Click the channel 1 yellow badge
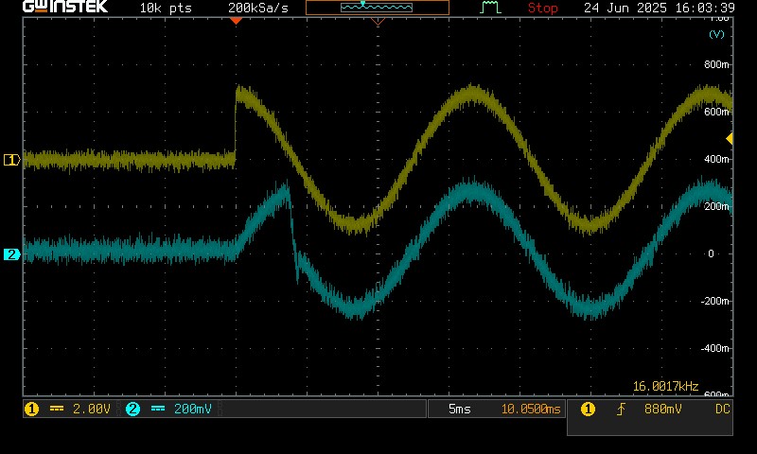The height and width of the screenshot is (454, 757). (x=32, y=410)
